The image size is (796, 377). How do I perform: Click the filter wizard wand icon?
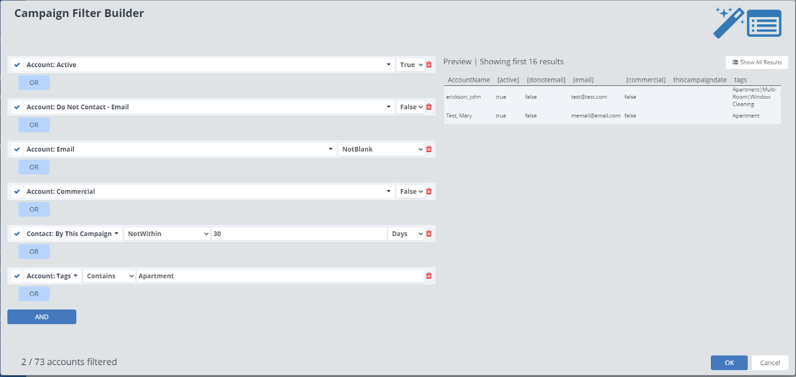tap(729, 22)
